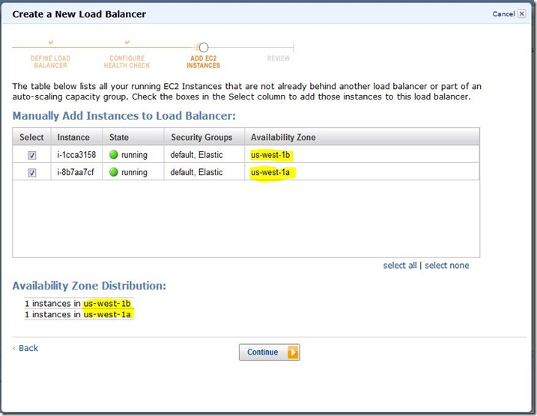Click the select none link

pyautogui.click(x=446, y=266)
